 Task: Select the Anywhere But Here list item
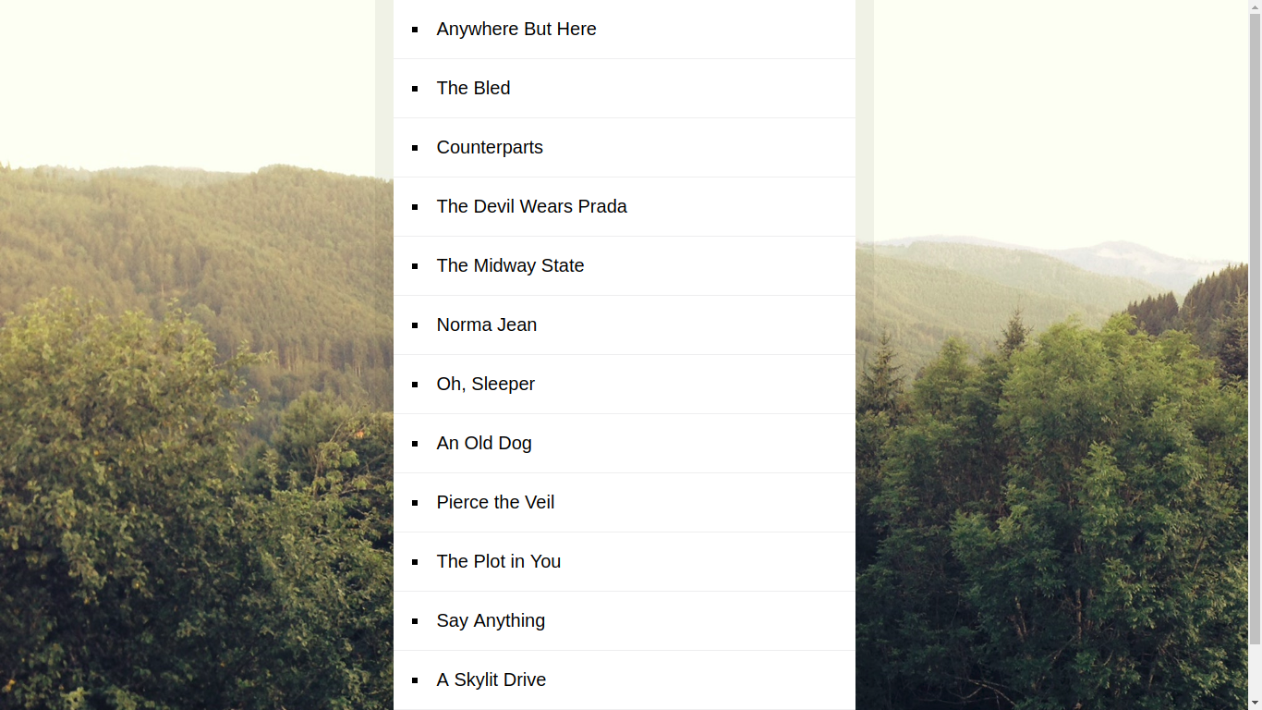(625, 29)
